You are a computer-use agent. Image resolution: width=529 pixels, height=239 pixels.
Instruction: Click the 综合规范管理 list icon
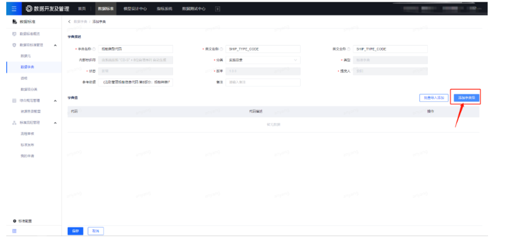click(14, 101)
